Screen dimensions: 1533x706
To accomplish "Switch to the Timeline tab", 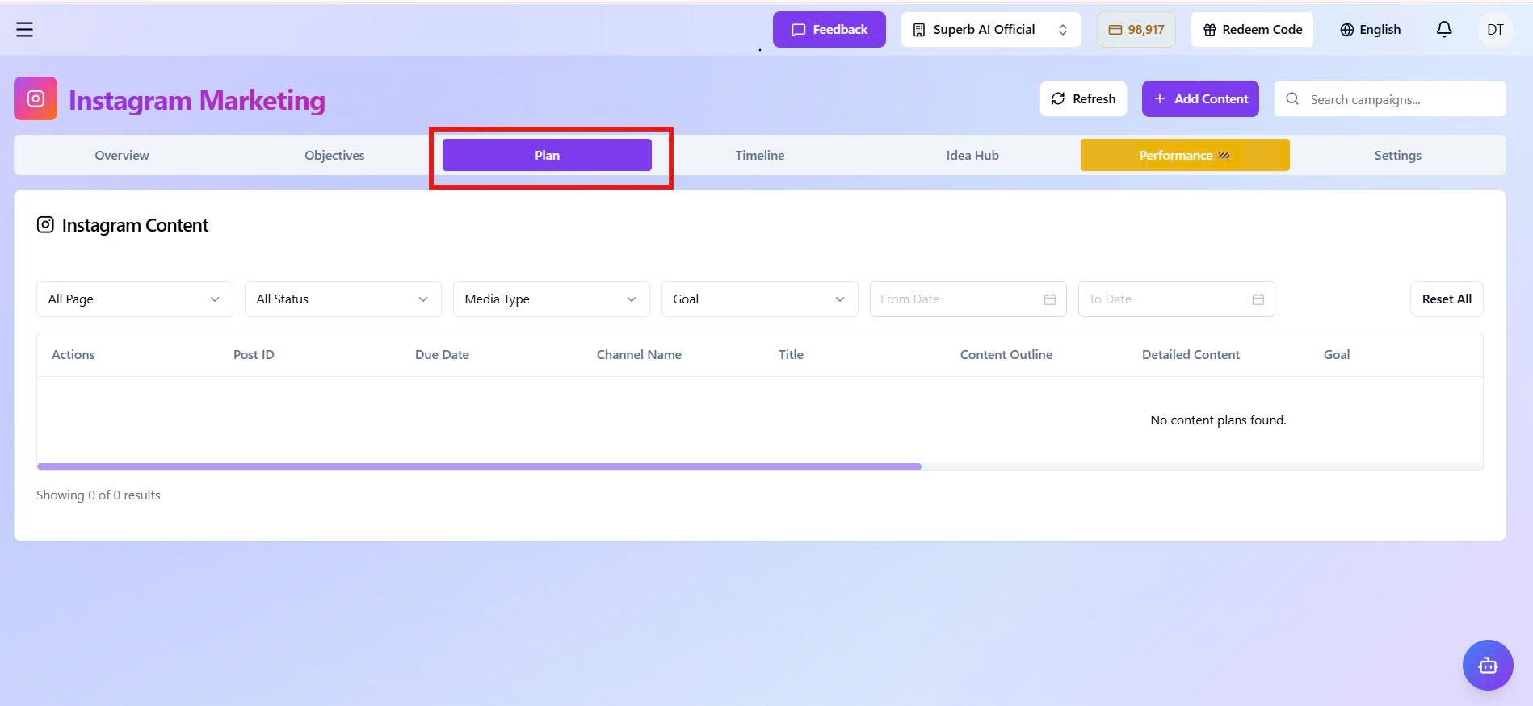I will (x=759, y=156).
